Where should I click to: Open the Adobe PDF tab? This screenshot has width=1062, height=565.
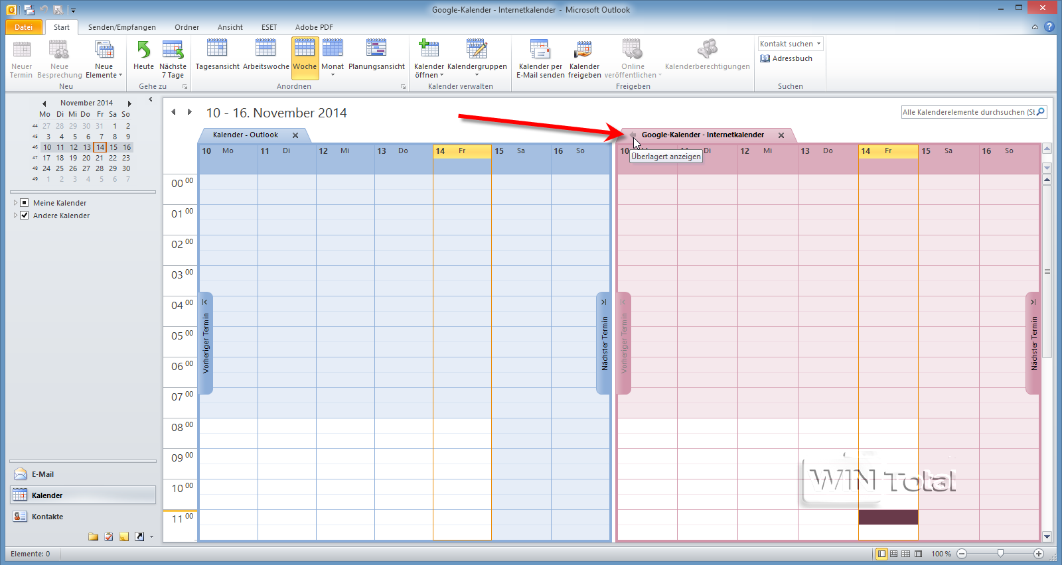pyautogui.click(x=314, y=27)
